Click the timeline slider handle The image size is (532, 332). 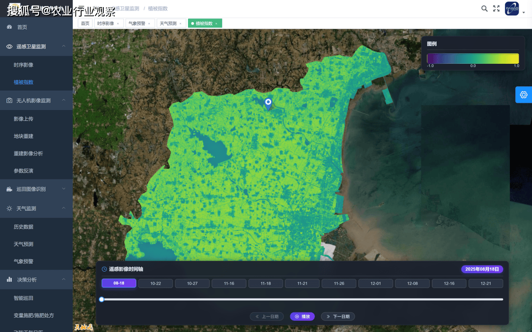coord(102,299)
